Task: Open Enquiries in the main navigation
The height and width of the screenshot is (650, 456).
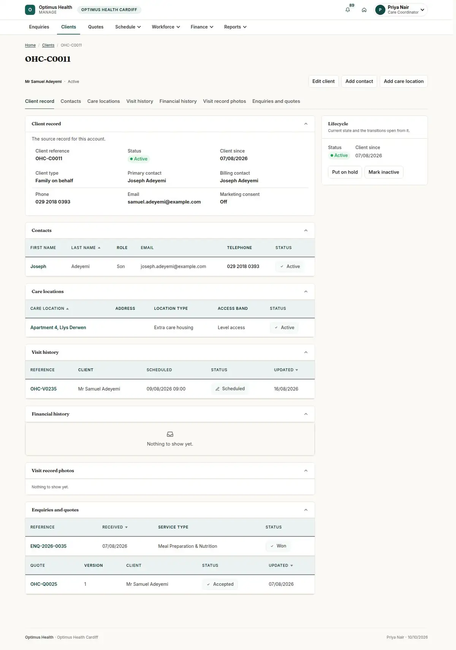Action: 39,27
